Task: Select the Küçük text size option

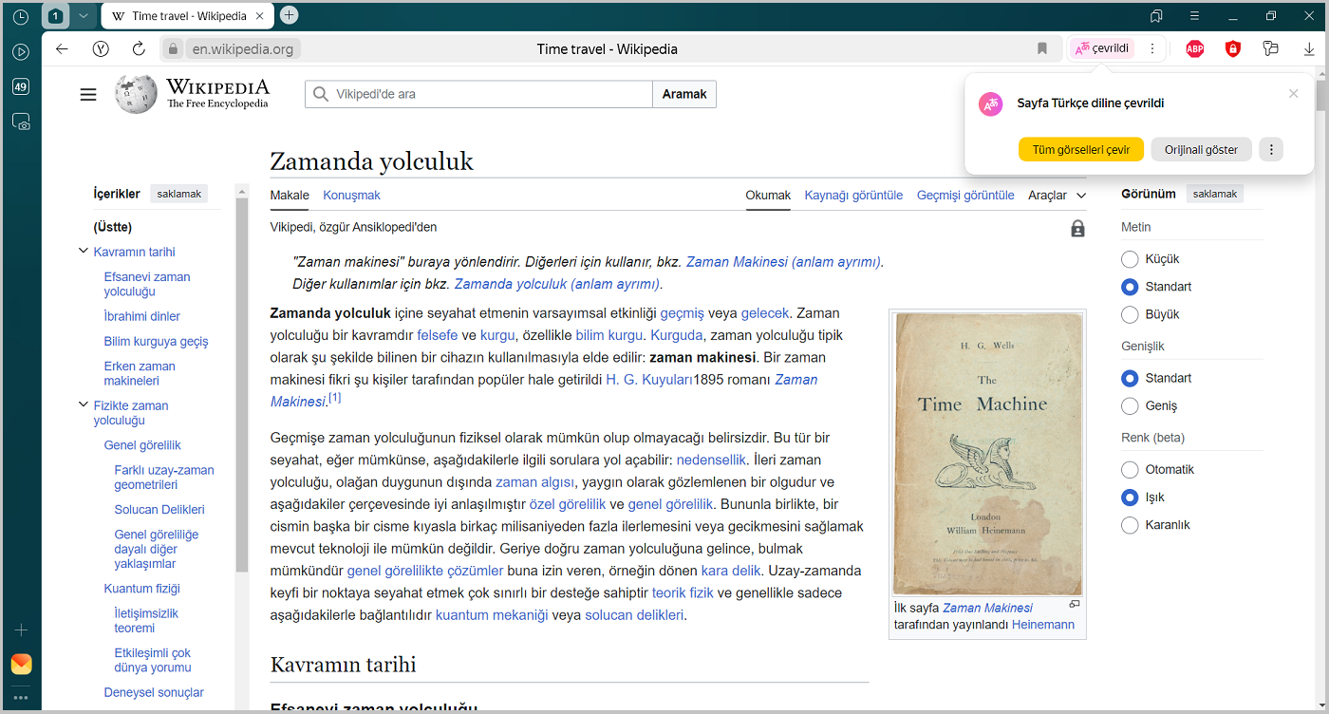Action: (x=1130, y=259)
